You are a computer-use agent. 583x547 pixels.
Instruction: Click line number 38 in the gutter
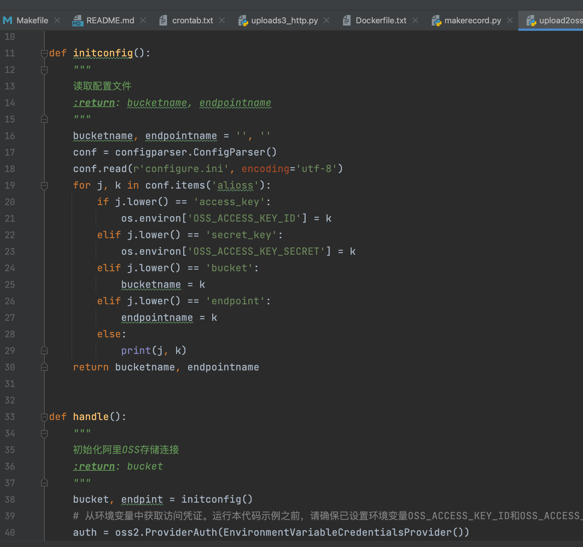click(x=10, y=500)
